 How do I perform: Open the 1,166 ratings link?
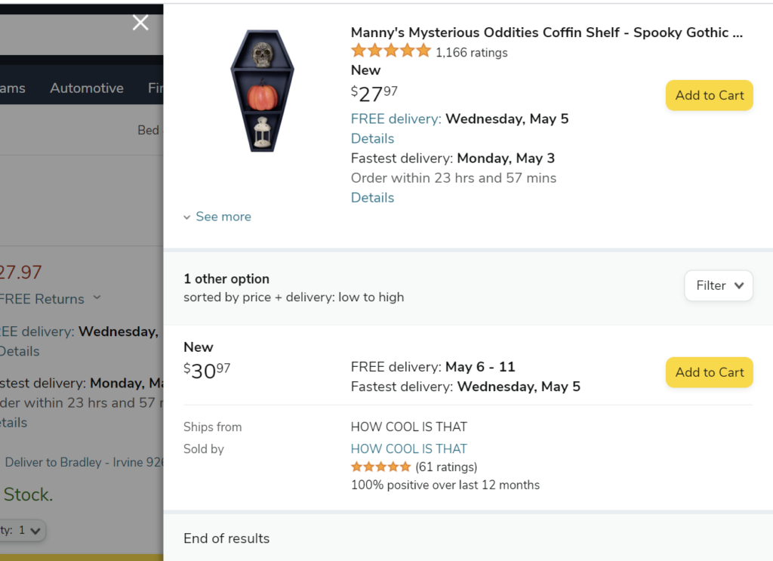(471, 53)
